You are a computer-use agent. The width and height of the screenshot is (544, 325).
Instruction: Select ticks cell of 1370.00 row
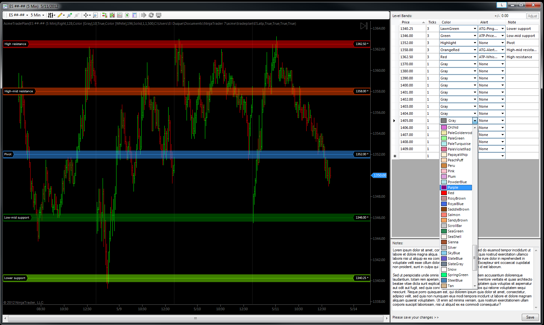433,64
